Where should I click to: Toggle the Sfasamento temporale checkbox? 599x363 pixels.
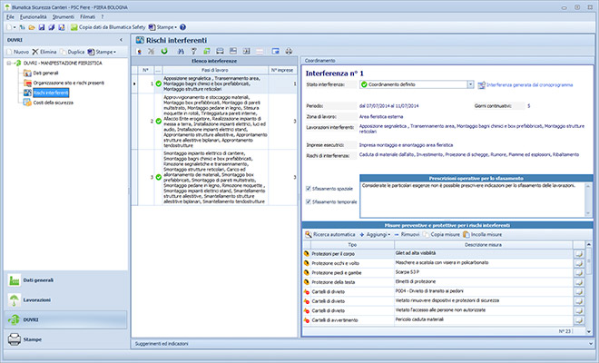pyautogui.click(x=310, y=201)
